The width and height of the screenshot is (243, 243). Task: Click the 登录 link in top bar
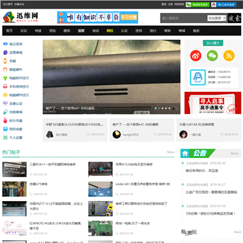click(x=163, y=4)
